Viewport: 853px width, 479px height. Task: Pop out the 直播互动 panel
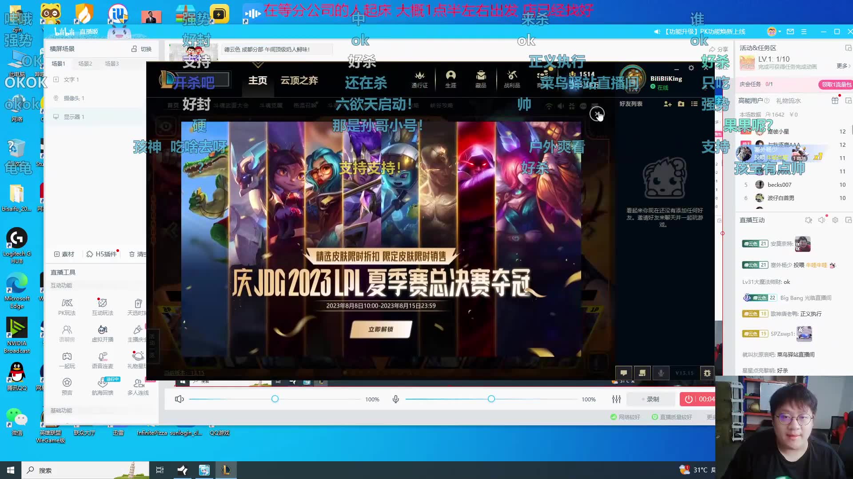click(848, 220)
